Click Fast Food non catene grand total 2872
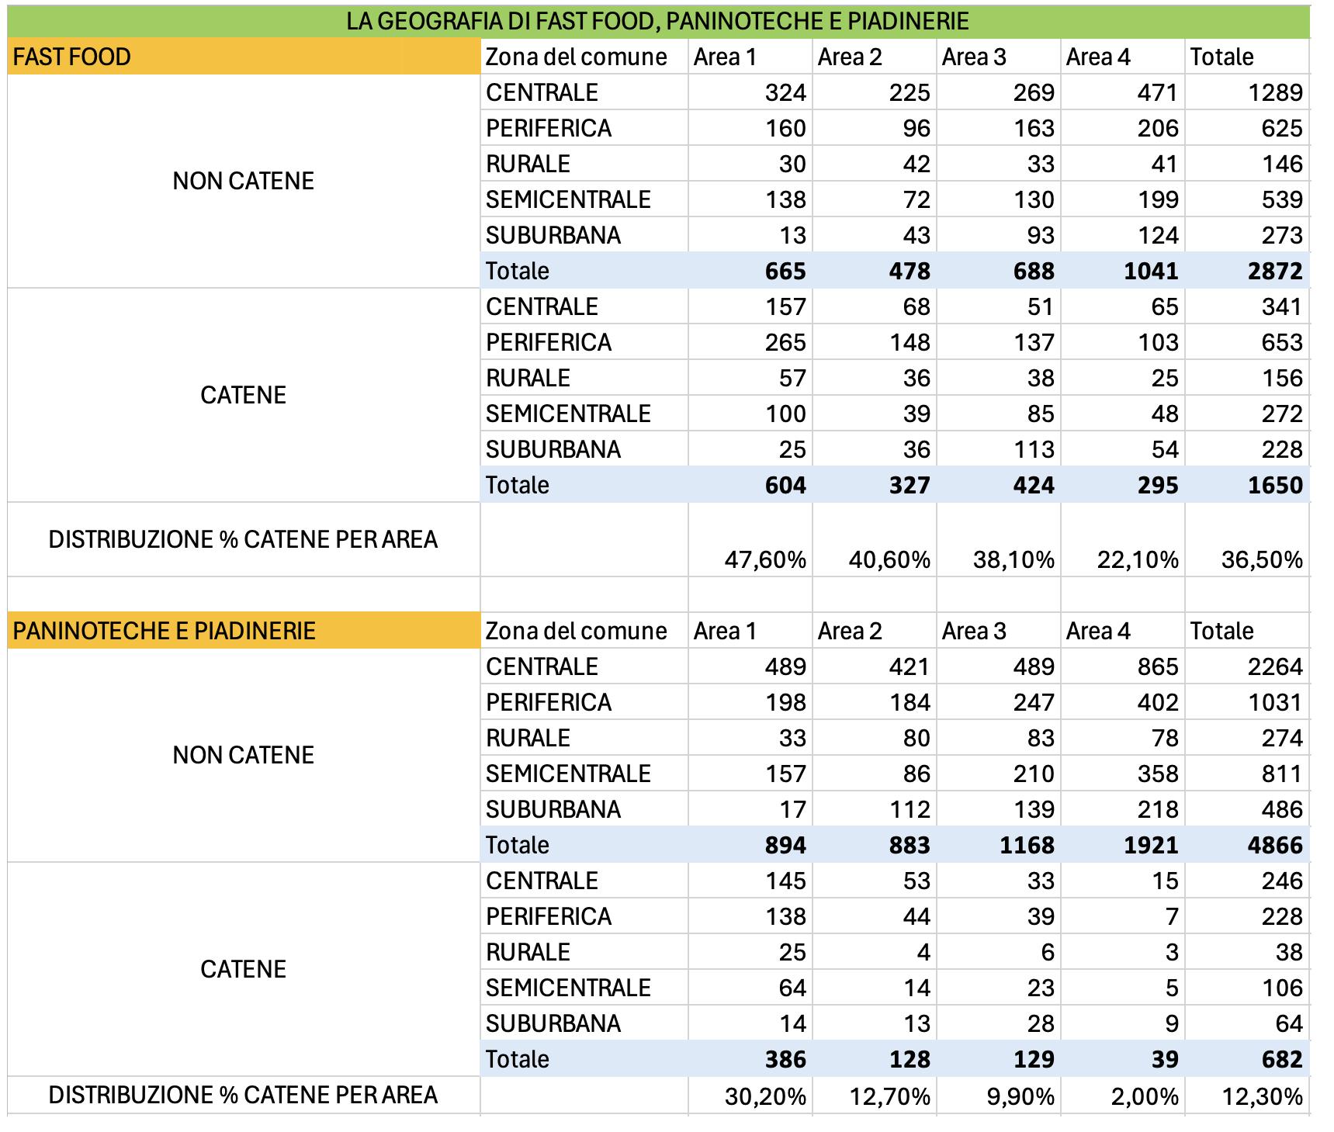Viewport: 1334px width, 1132px height. point(1247,271)
